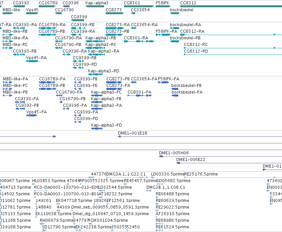This screenshot has width=282, height=232.
Task: Select the CG16790 gene label
Action: (64, 10)
